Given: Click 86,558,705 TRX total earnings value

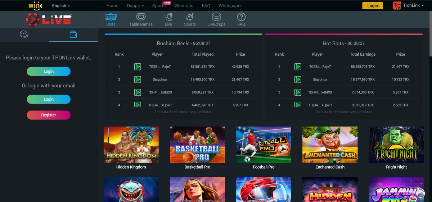Looking at the screenshot, I should point(363,66).
